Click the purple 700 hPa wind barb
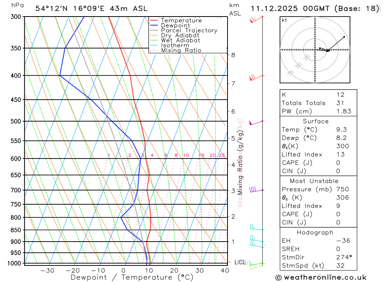Image resolution: width=385 pixels, height=282 pixels. click(256, 189)
